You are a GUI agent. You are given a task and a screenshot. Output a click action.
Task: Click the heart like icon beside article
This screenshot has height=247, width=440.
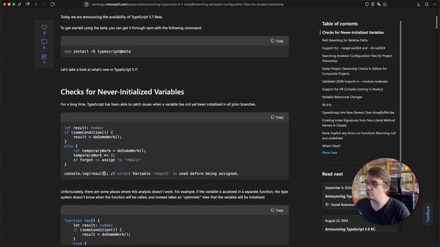click(x=44, y=27)
